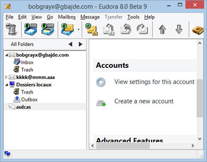The width and height of the screenshot is (207, 162).
Task: Click View settings for this account
Action: coord(154,82)
